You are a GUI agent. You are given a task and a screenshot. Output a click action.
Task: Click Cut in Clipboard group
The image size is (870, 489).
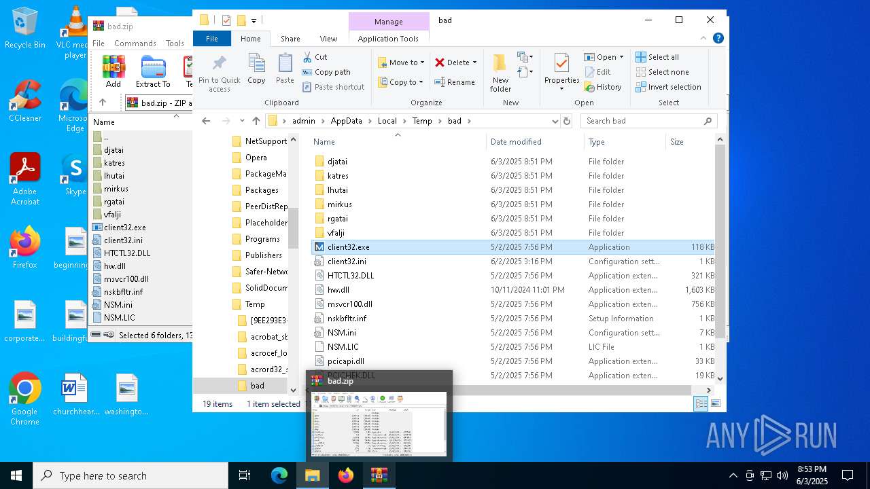[315, 57]
